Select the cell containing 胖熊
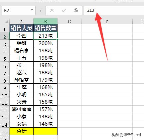The width and height of the screenshot is (144, 140). pos(21,43)
